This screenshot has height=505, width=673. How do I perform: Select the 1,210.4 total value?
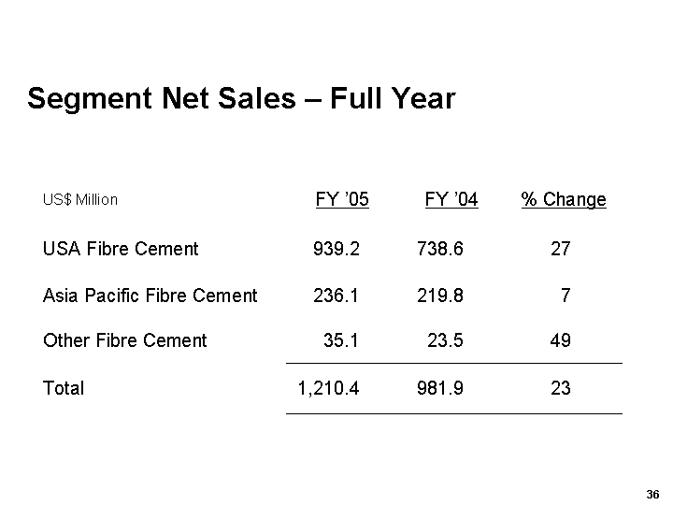tap(328, 388)
